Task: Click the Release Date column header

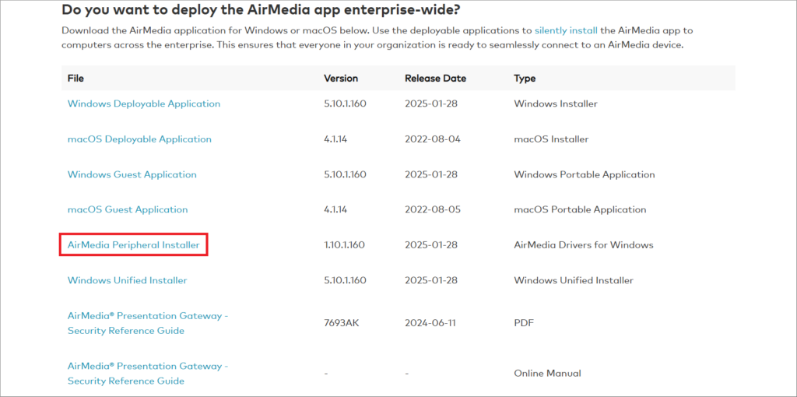Action: [436, 79]
